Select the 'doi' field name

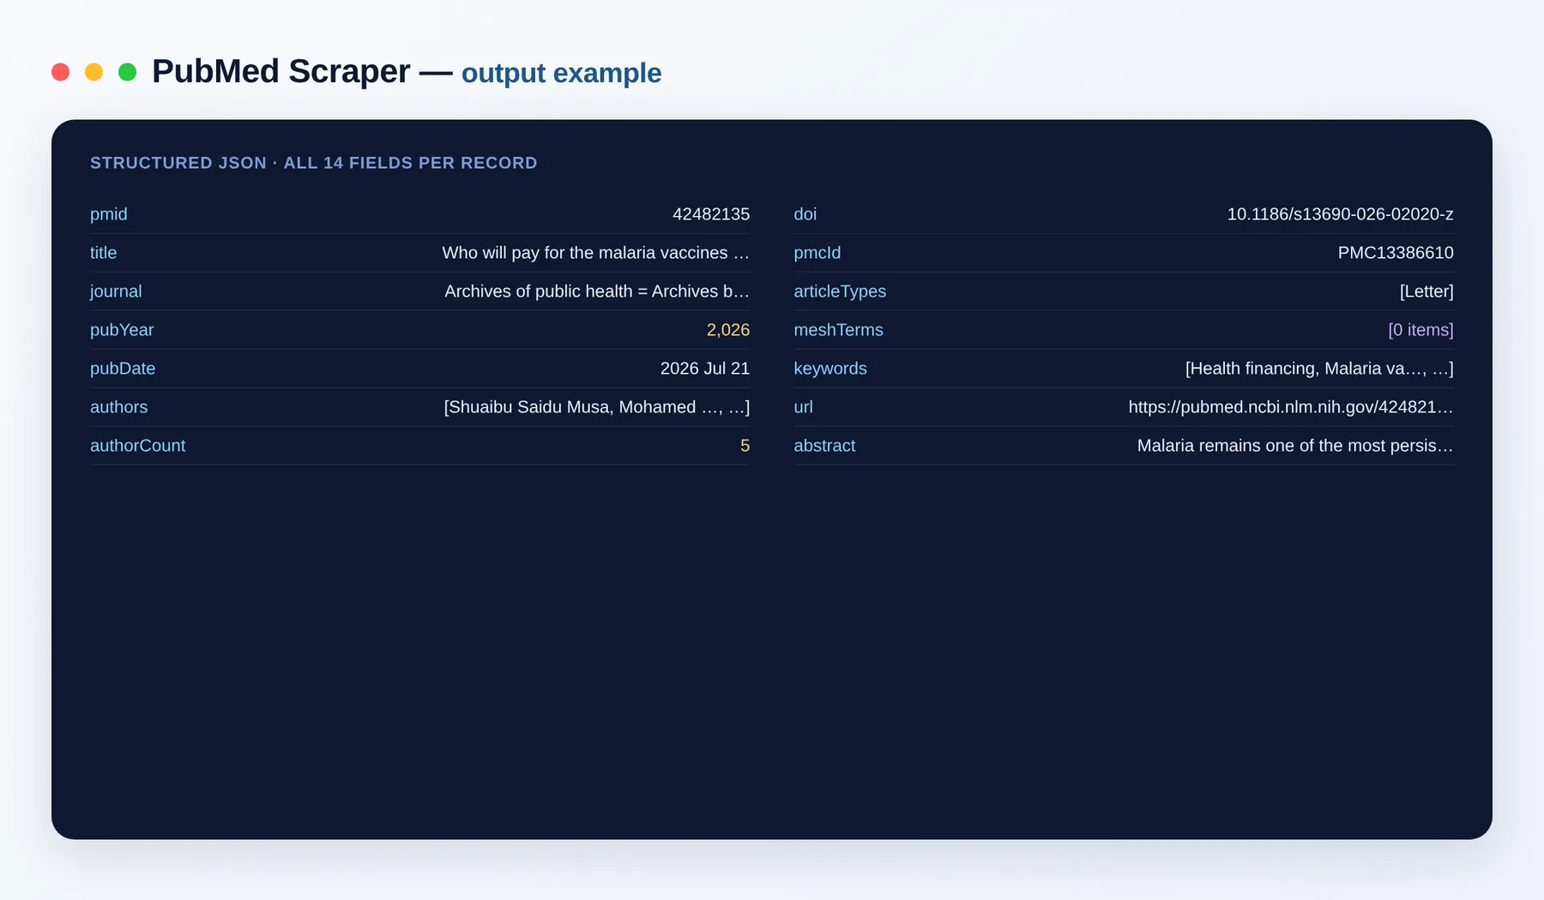tap(805, 214)
